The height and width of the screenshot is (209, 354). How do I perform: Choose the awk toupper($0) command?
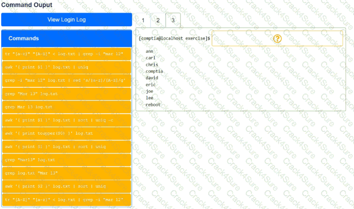(66, 133)
